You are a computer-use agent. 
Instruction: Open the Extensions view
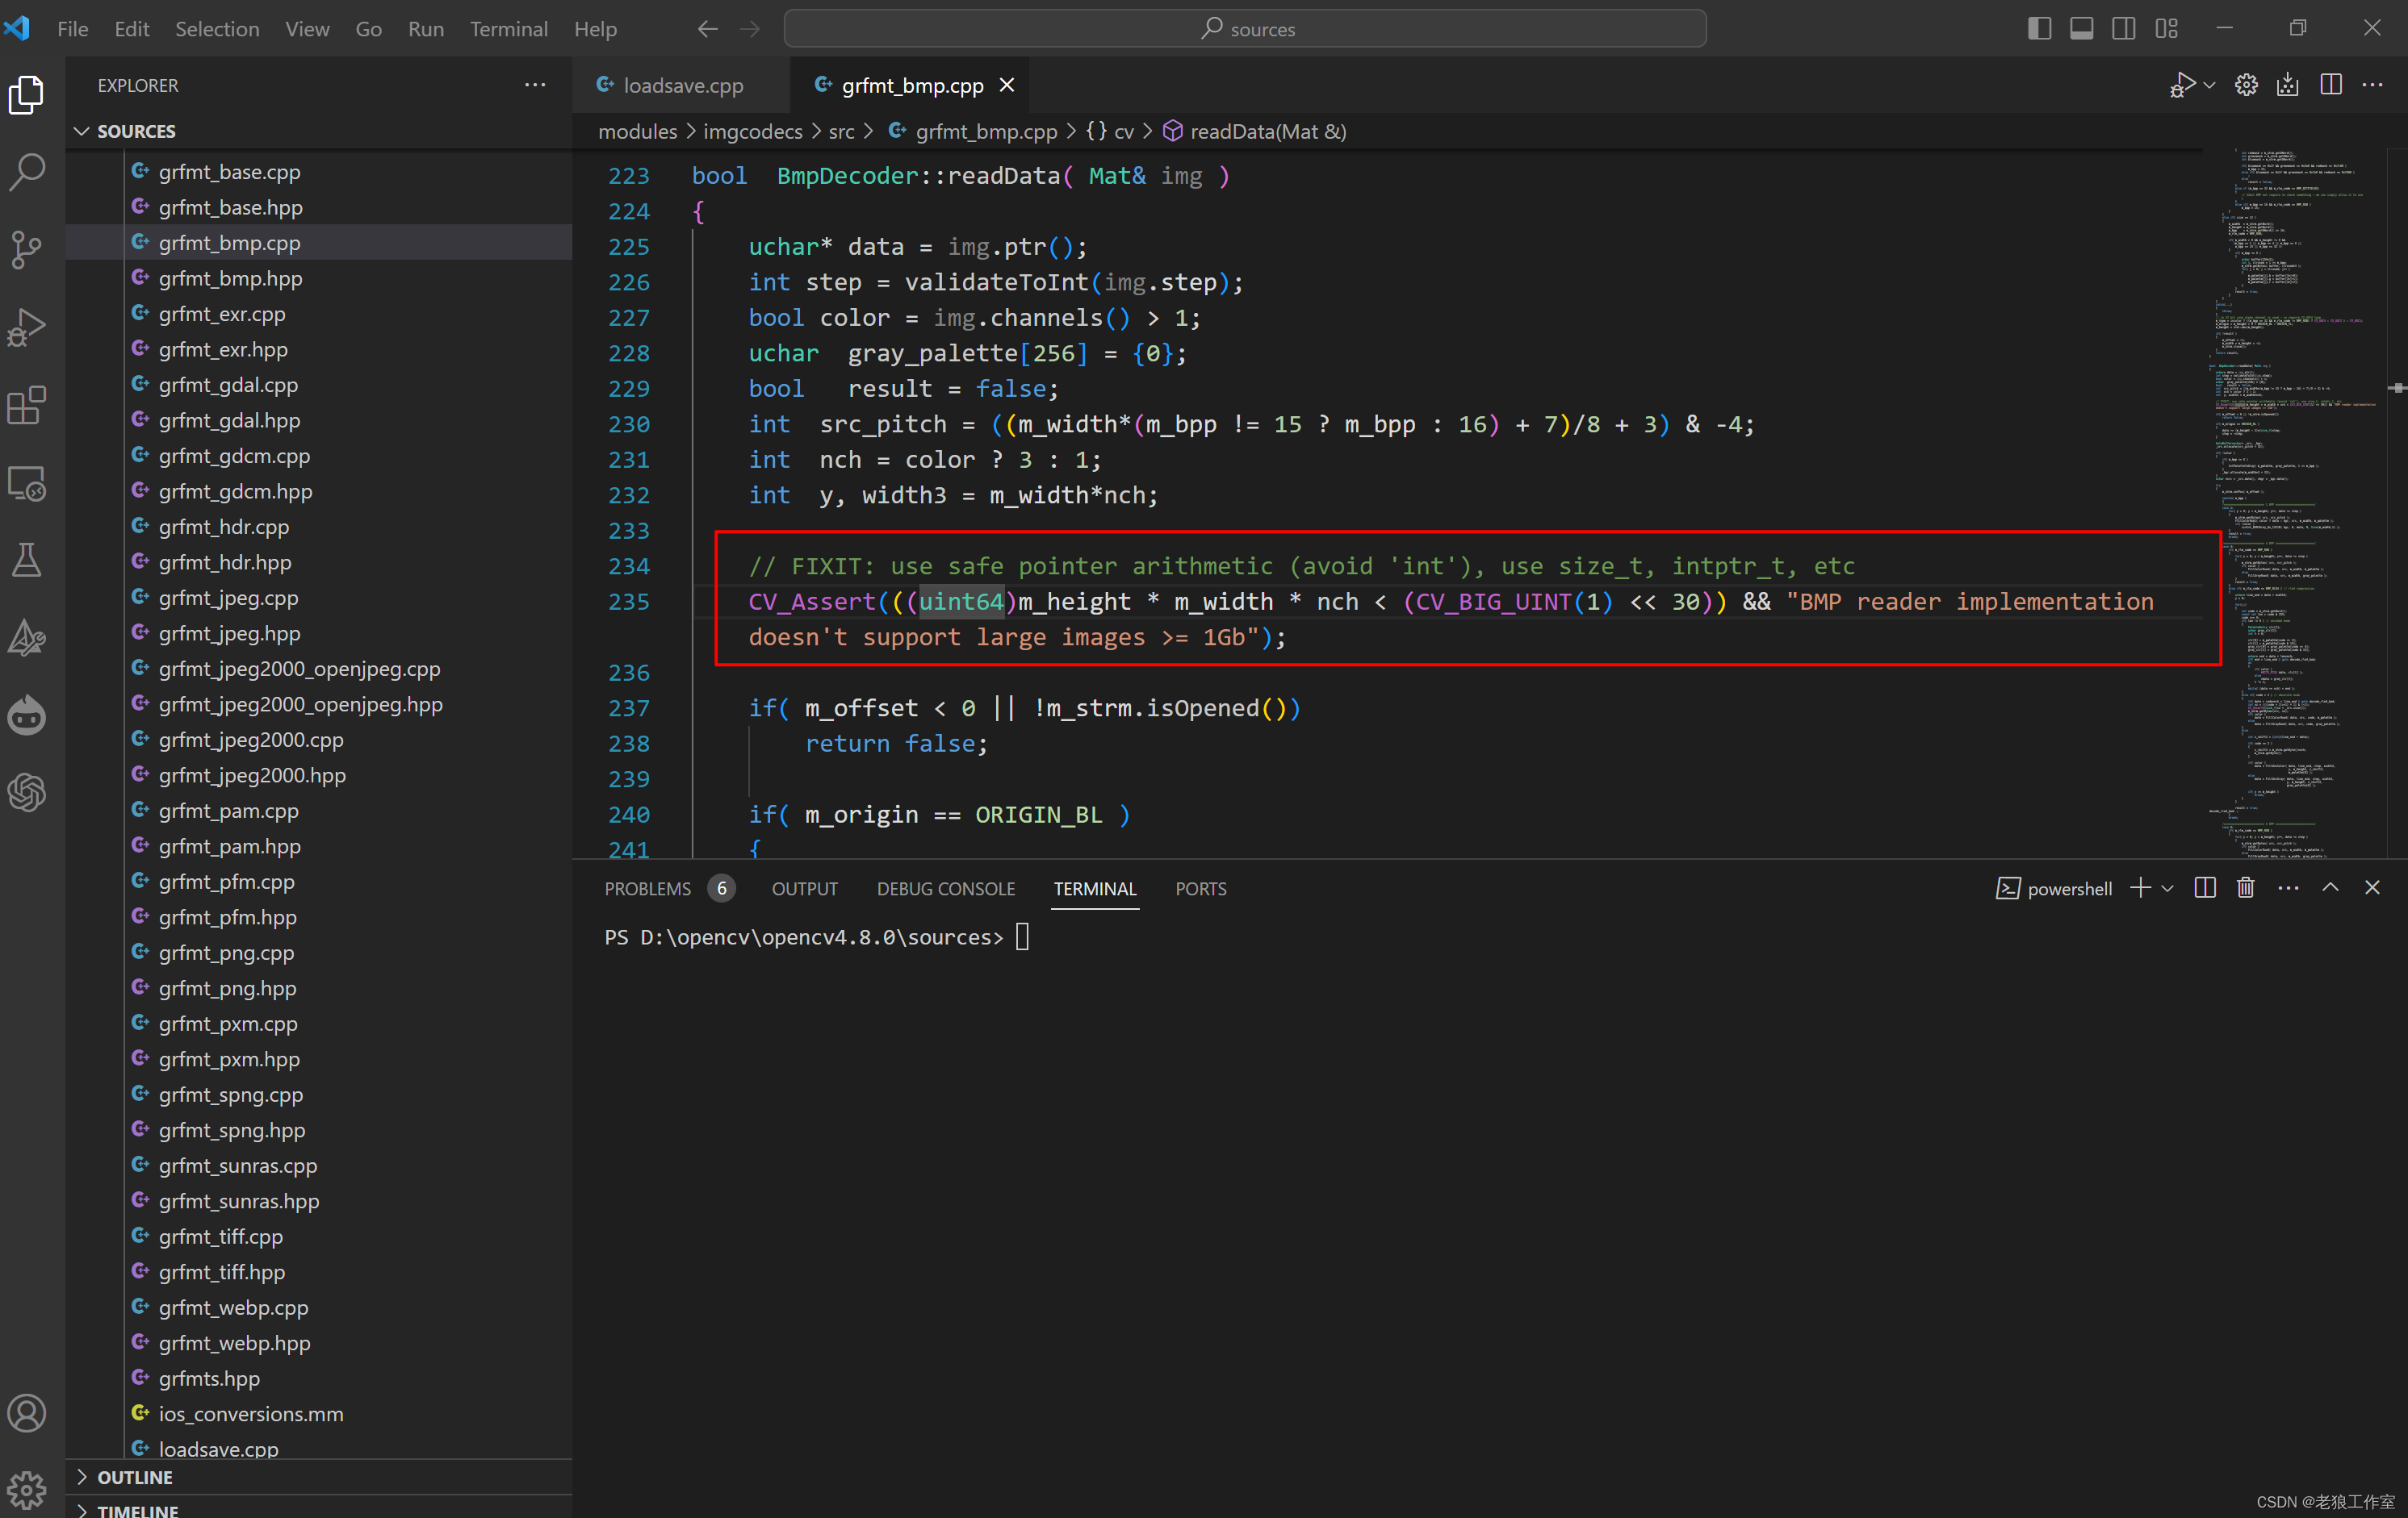coord(27,405)
